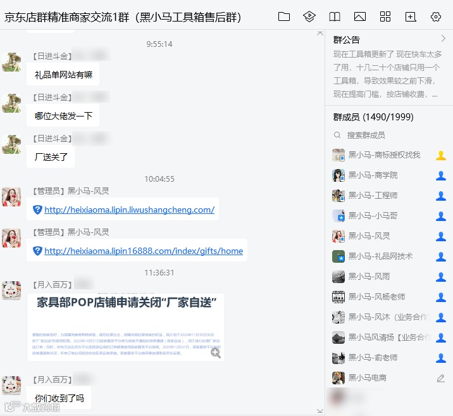Click the message bubble 哪位大佬发一下
This screenshot has height=416, width=453.
point(63,116)
